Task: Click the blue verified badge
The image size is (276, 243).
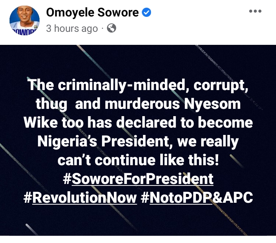Action: (x=146, y=13)
